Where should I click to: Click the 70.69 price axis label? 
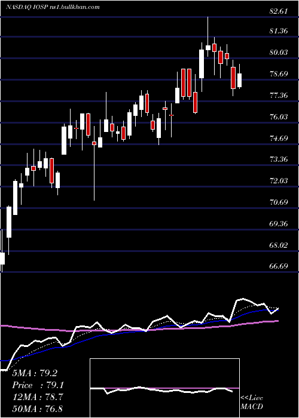pyautogui.click(x=279, y=202)
